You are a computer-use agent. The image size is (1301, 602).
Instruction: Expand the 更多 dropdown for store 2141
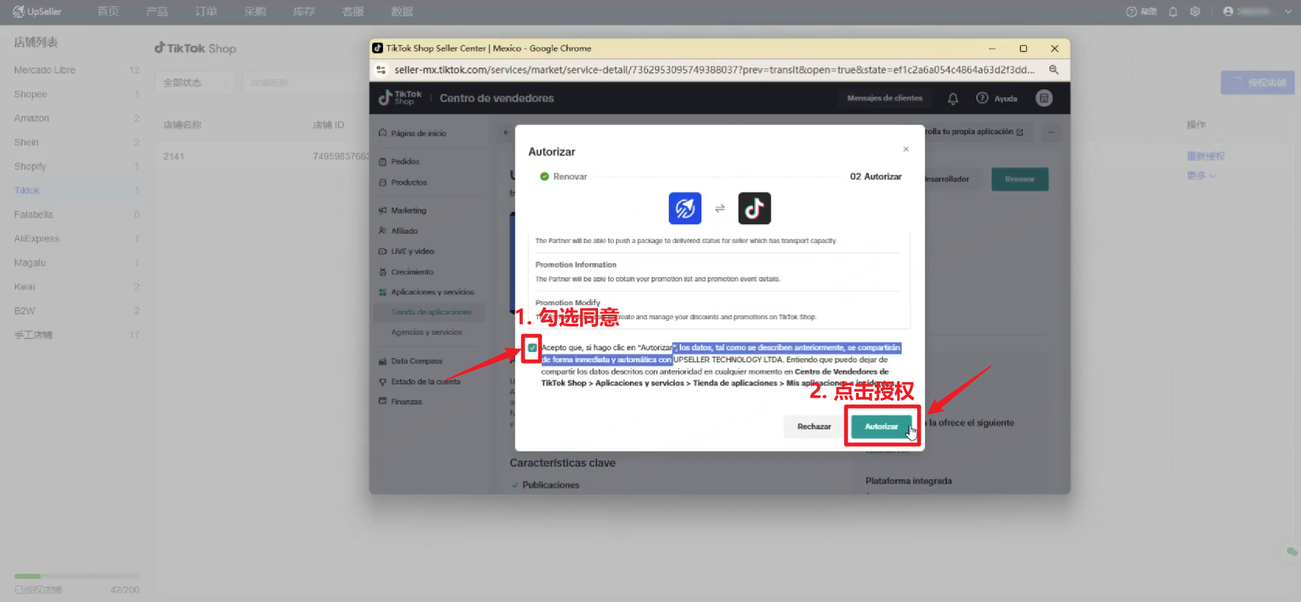pyautogui.click(x=1201, y=176)
